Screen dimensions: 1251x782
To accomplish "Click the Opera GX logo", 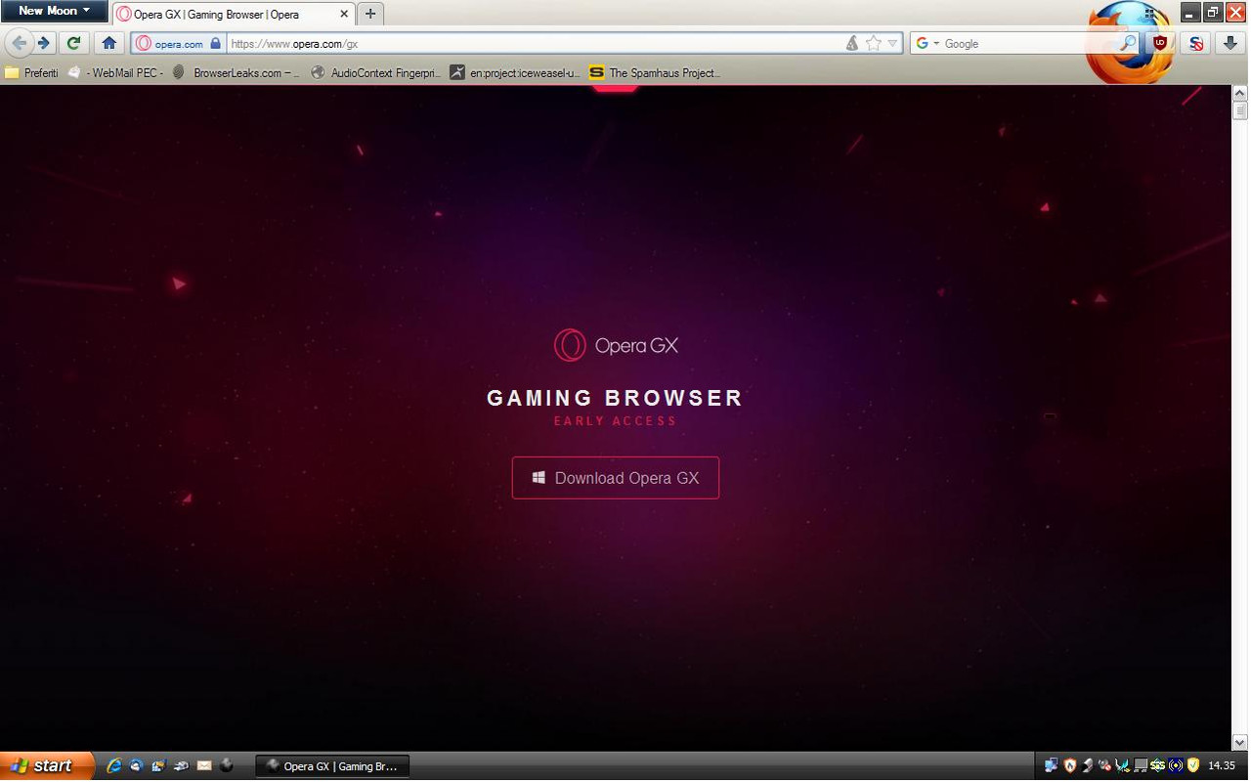I will click(x=616, y=345).
